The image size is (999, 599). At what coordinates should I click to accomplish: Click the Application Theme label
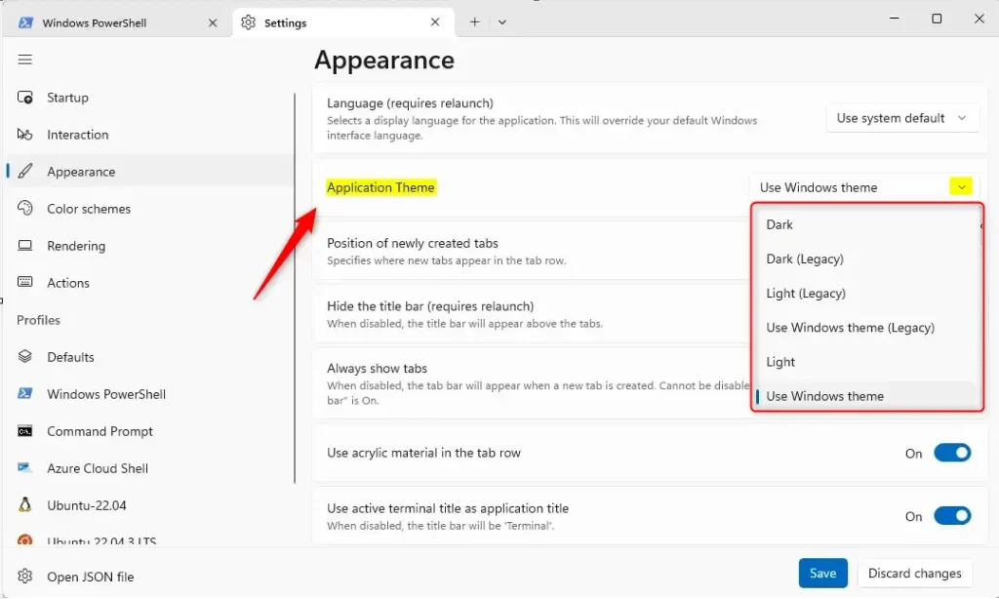[381, 187]
